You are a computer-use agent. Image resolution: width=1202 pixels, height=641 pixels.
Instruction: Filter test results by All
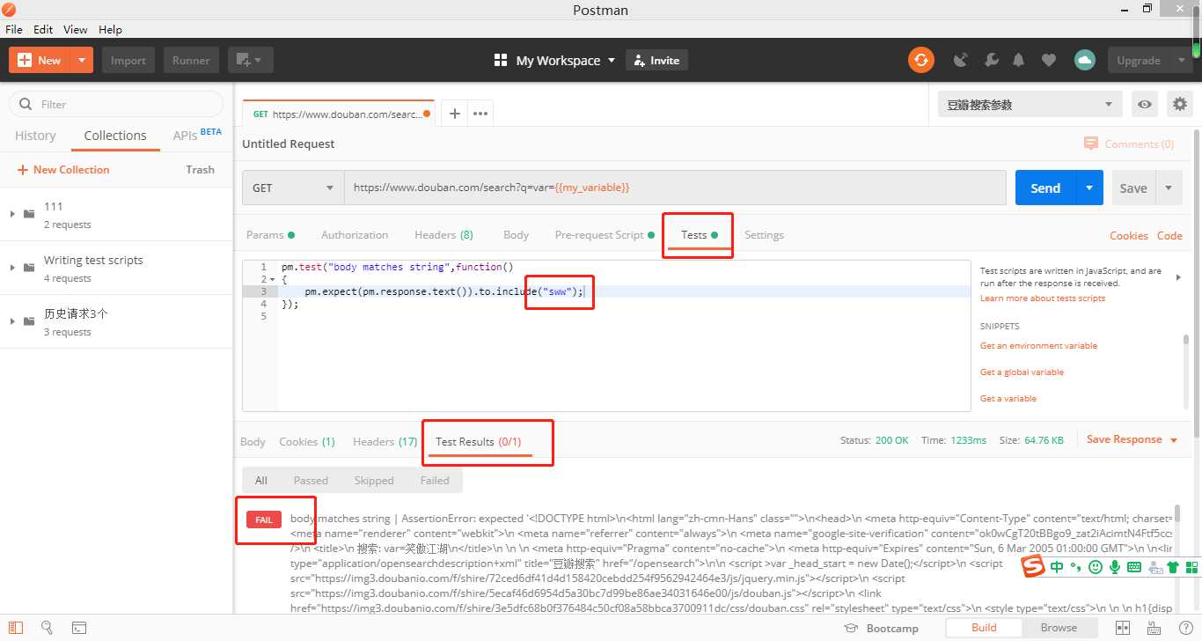point(261,480)
